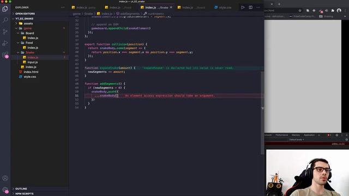This screenshot has height=196, width=349.
Task: Open the Extensions view
Action: pyautogui.click(x=5, y=54)
